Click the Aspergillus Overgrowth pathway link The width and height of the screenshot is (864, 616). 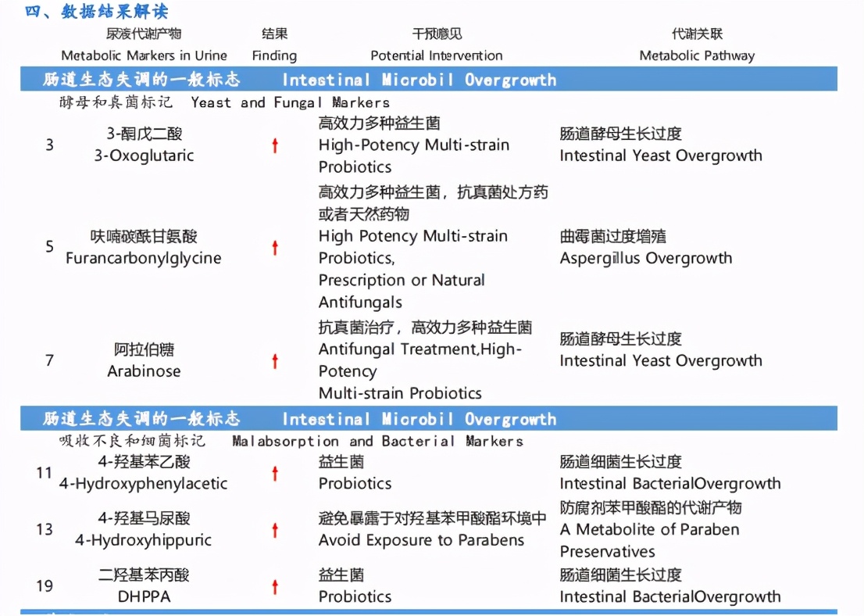click(647, 258)
